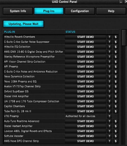The width and height of the screenshot is (127, 146).
Task: Buy Manley Reference Microphone Preamplifier
Action: tap(116, 57)
